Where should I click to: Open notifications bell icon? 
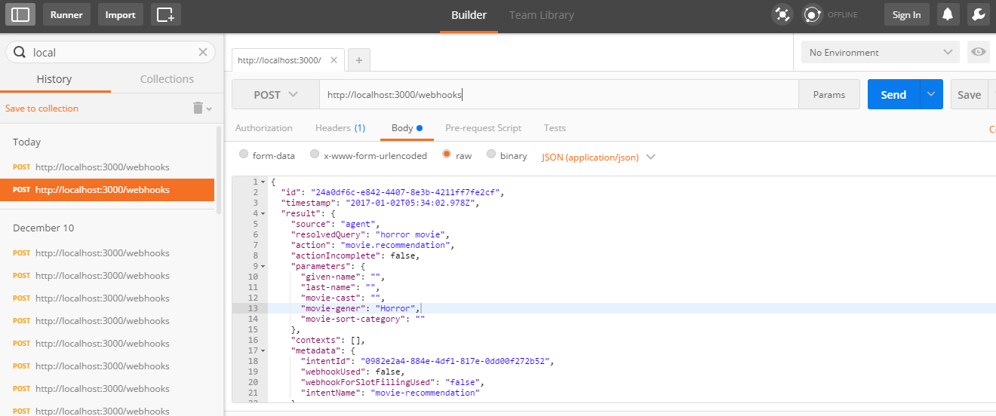pos(948,14)
